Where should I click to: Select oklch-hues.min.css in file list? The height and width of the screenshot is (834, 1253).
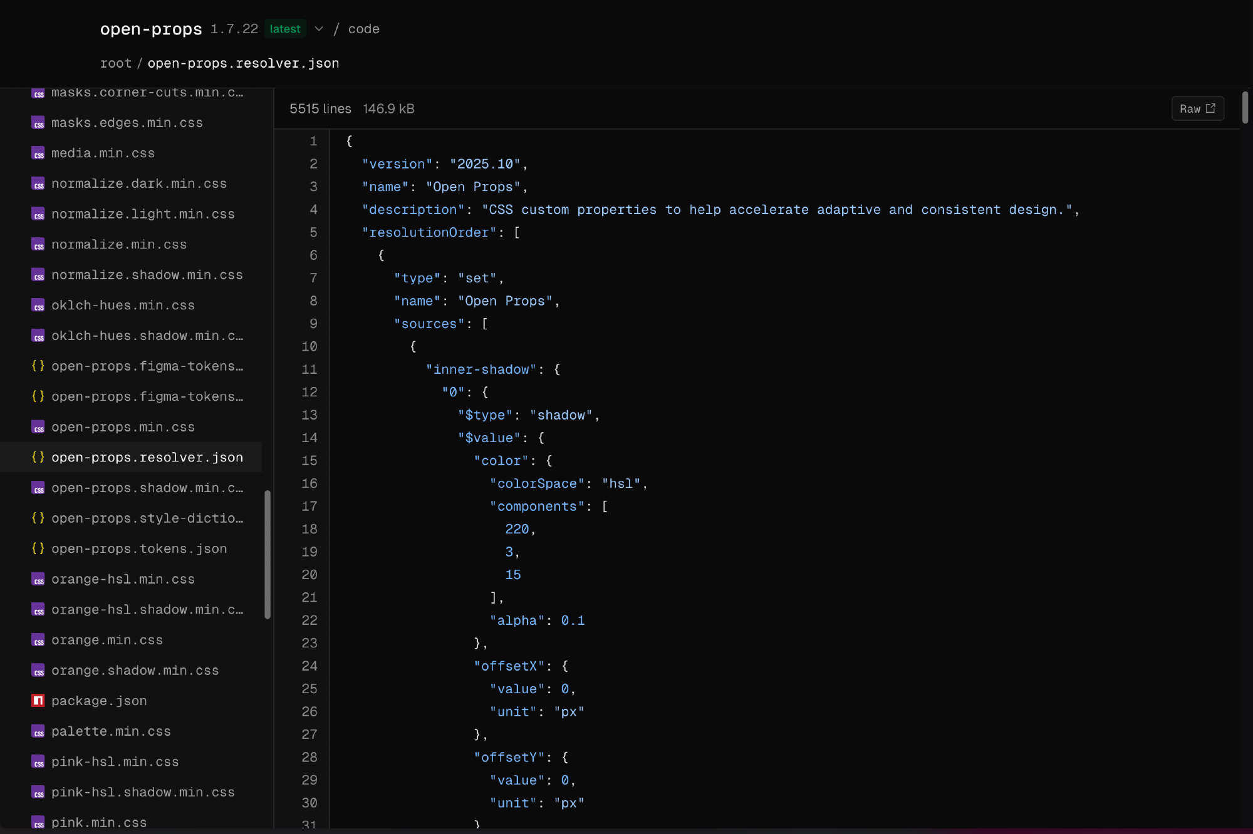123,306
